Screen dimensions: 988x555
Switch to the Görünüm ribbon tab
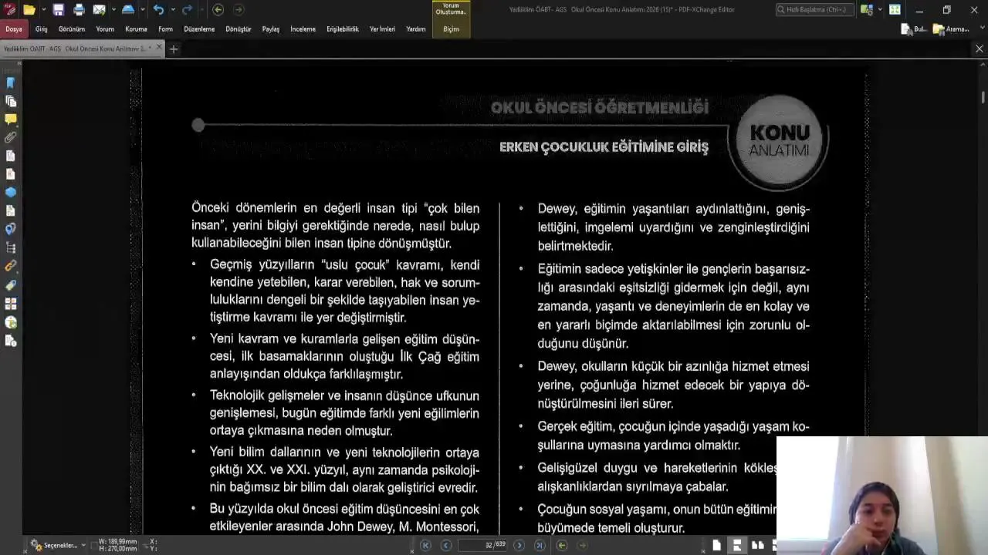tap(72, 29)
